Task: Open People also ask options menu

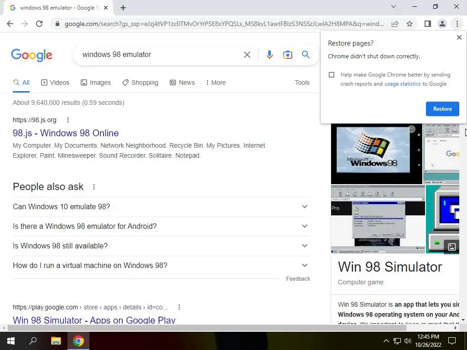Action: point(94,187)
